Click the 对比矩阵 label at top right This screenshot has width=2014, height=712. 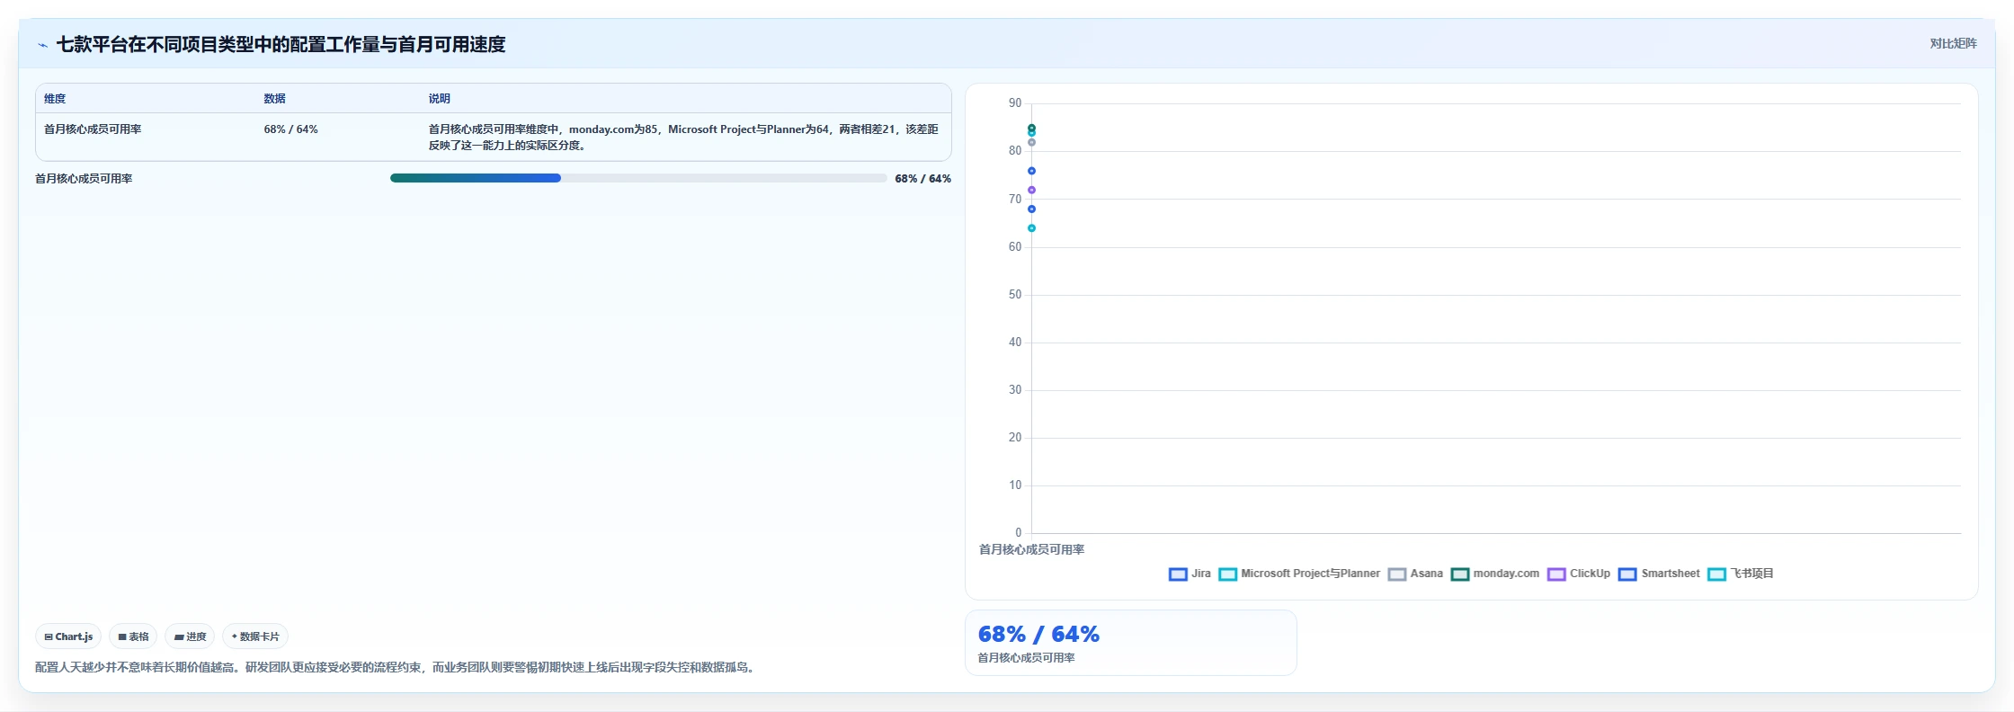click(1953, 43)
